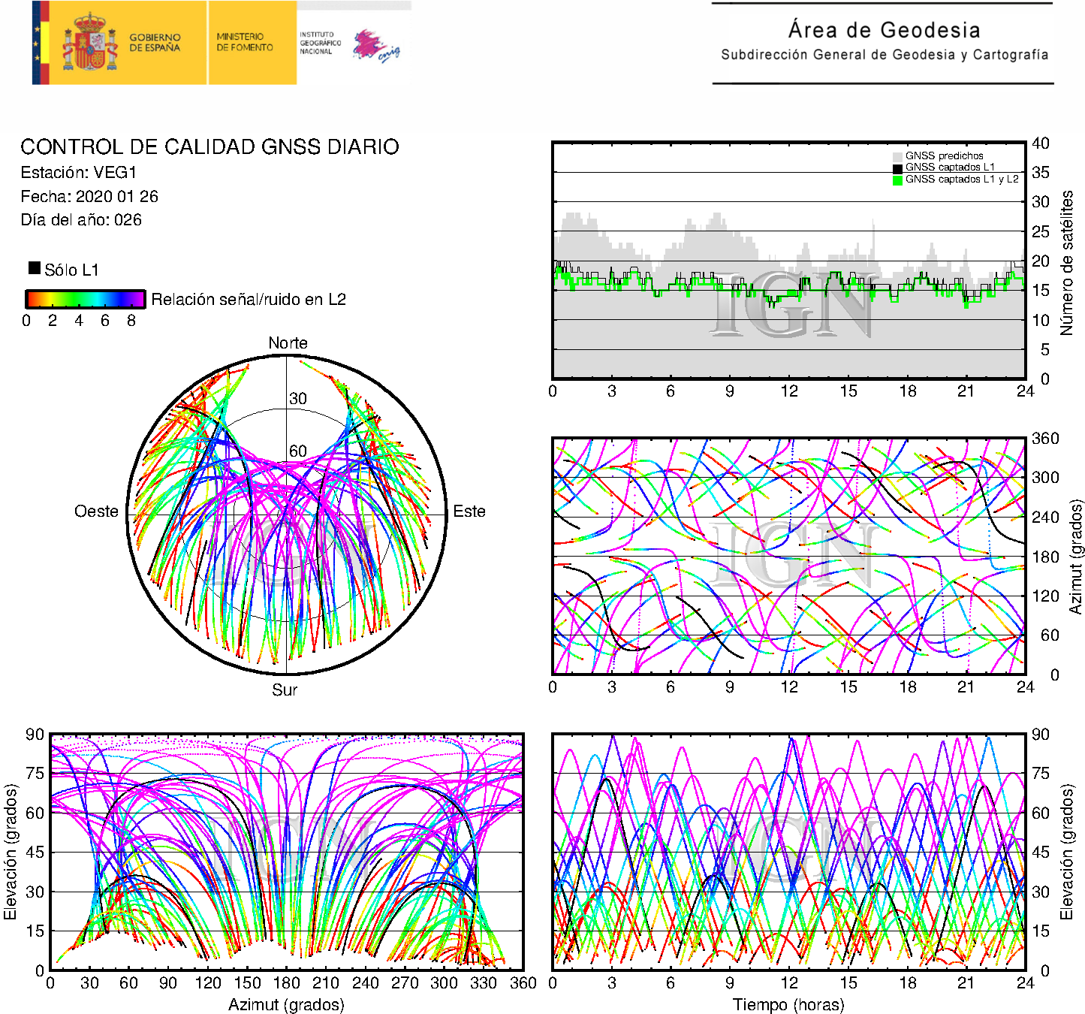
Task: Click the Spanish flag stripe with stars
Action: click(x=41, y=43)
